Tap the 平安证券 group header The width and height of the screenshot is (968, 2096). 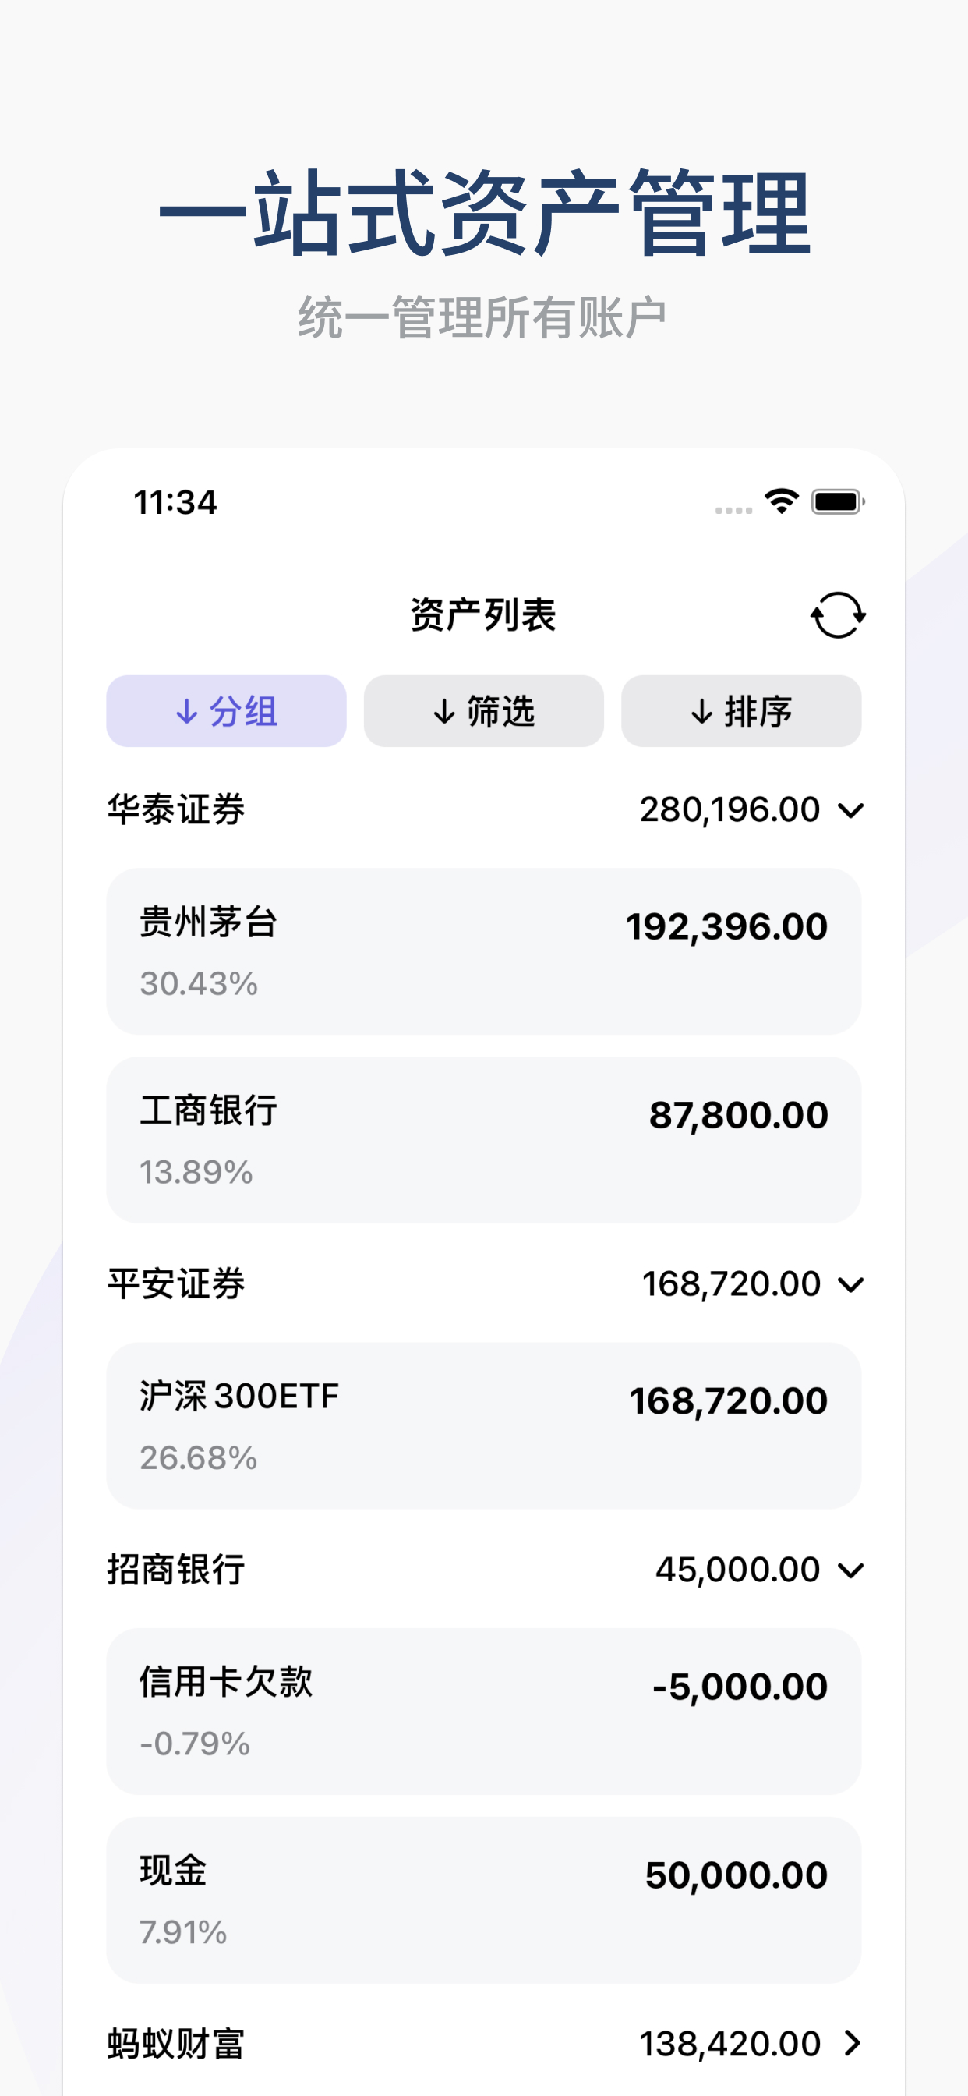(176, 1285)
